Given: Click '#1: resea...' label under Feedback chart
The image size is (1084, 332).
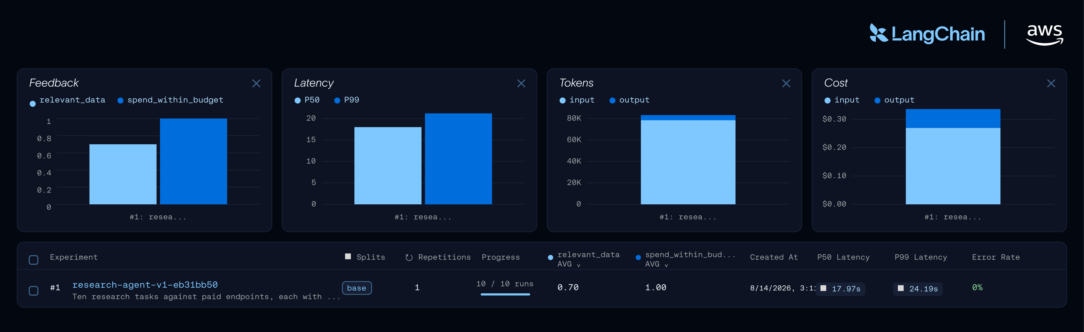Looking at the screenshot, I should [158, 217].
